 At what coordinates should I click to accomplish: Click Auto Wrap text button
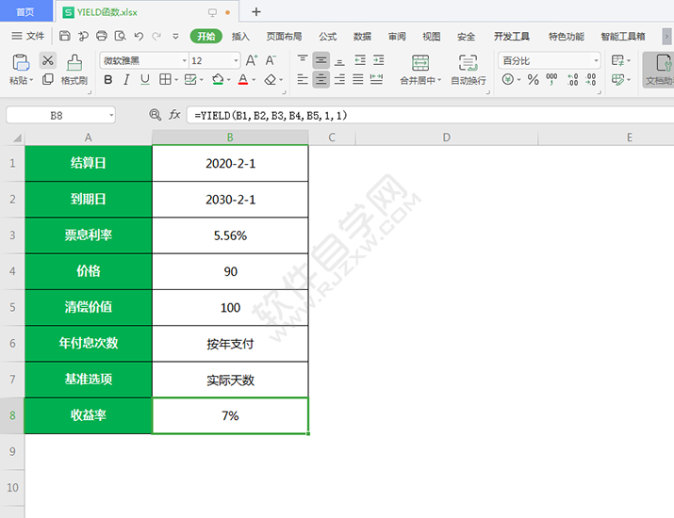[469, 69]
